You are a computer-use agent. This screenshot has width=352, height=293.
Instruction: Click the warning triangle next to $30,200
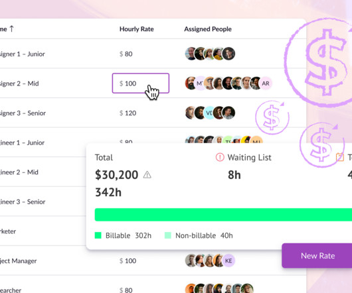(147, 175)
